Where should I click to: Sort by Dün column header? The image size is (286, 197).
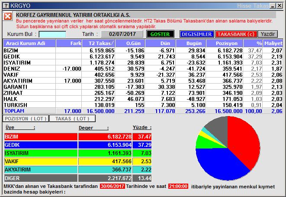tap(161, 43)
